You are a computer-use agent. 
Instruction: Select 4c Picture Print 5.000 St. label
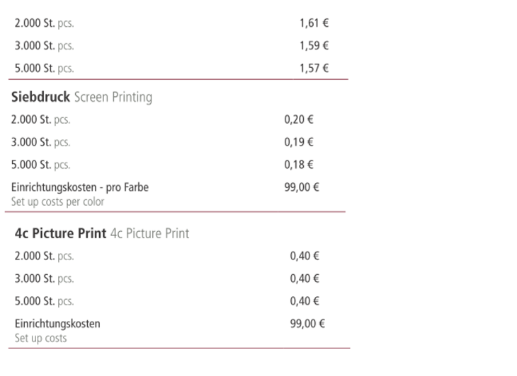tap(44, 301)
